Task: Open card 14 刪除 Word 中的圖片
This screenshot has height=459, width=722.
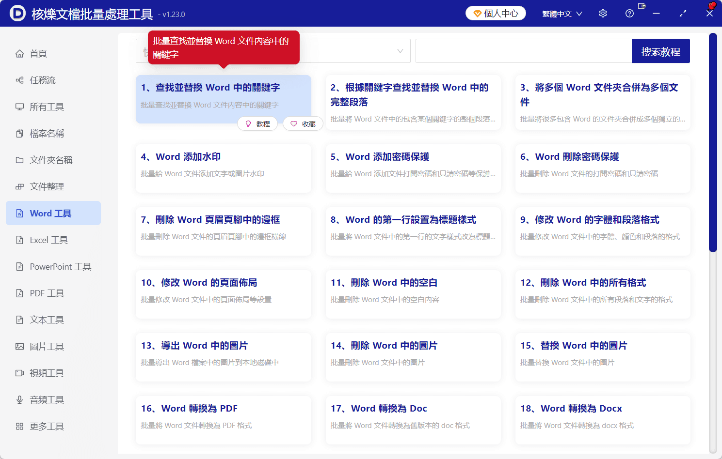Action: pos(413,357)
